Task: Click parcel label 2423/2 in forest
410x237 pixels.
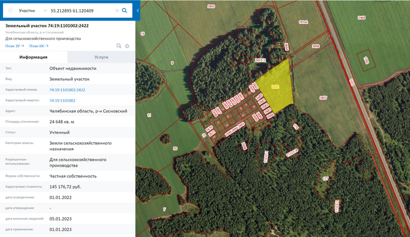Action: [260, 60]
